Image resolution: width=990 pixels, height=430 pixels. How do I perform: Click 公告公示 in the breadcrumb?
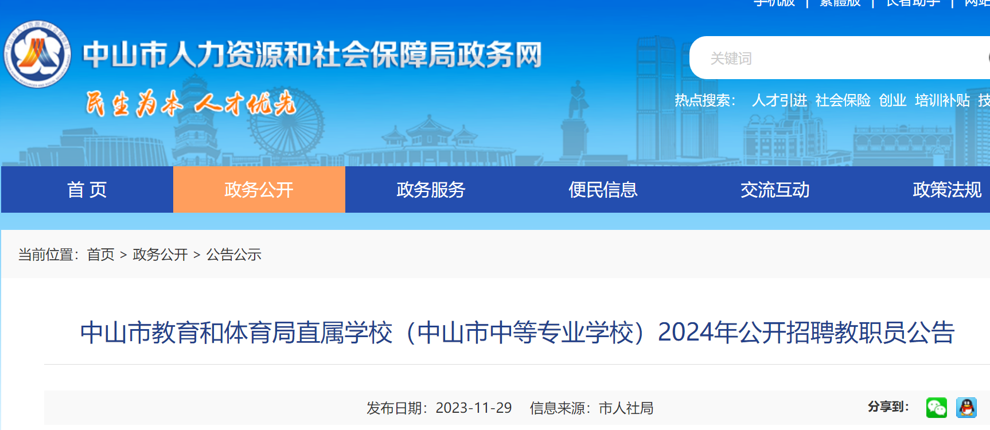[x=233, y=255]
